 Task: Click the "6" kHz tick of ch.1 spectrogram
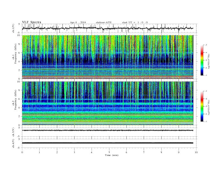(x=19, y=53)
